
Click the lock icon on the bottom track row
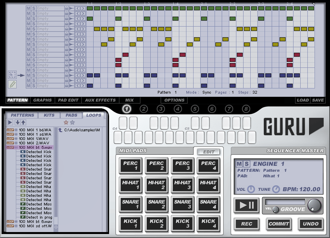(x=67, y=86)
